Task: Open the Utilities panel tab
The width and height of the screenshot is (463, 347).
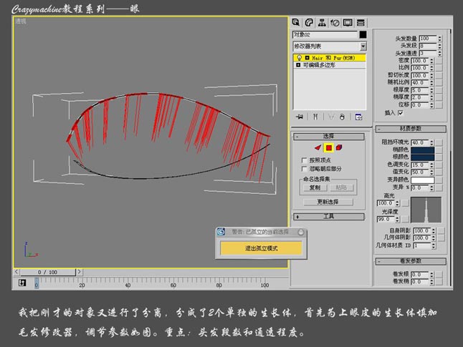Action: pyautogui.click(x=361, y=23)
